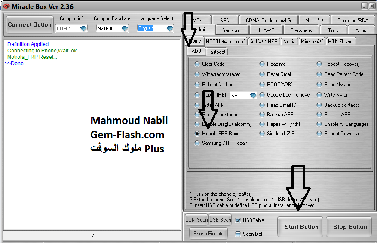This screenshot has width=377, height=243.
Task: Select the Backup contacts option
Action: tap(319, 105)
